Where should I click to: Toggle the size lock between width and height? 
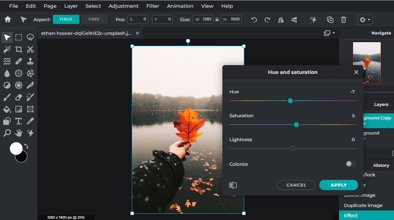tap(217, 19)
